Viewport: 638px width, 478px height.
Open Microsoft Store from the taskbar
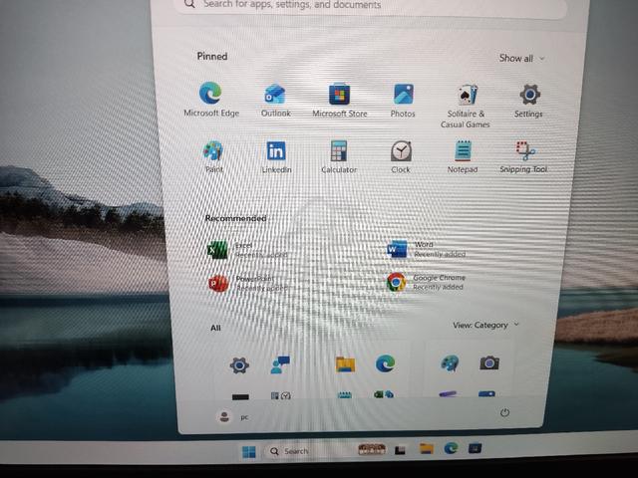(475, 448)
